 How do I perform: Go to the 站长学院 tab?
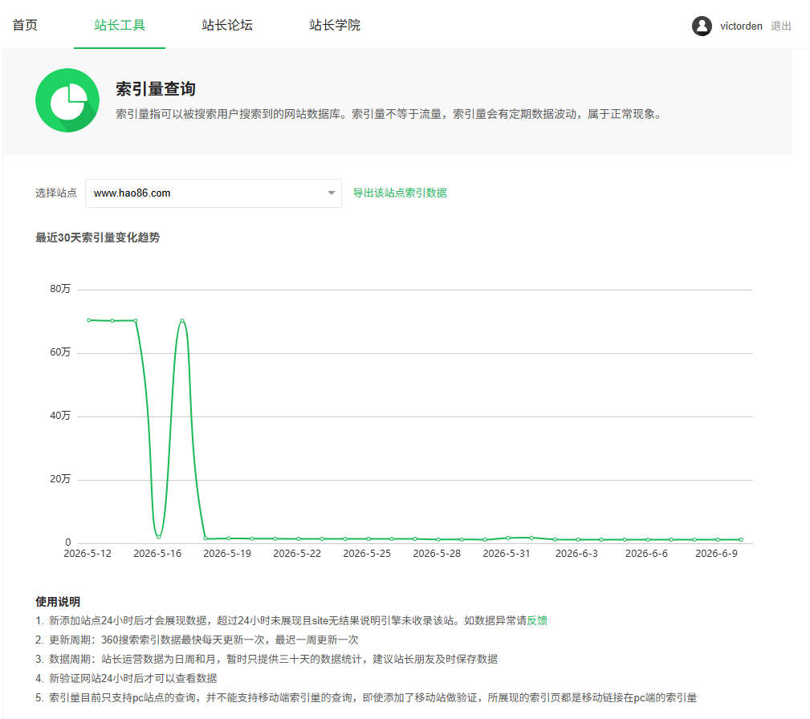pos(335,25)
